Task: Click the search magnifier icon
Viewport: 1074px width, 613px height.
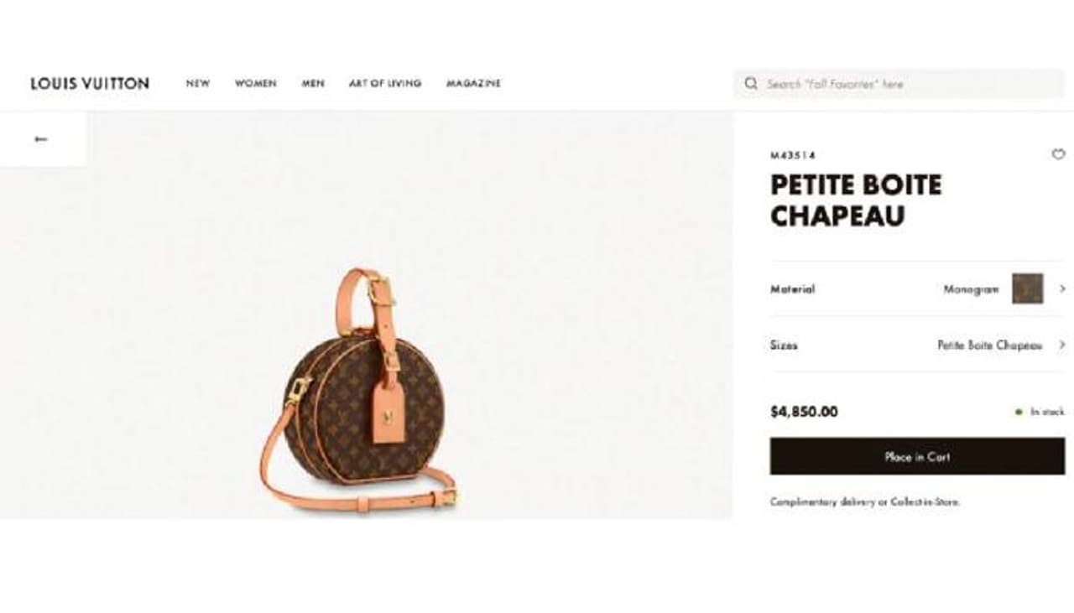Action: [751, 84]
